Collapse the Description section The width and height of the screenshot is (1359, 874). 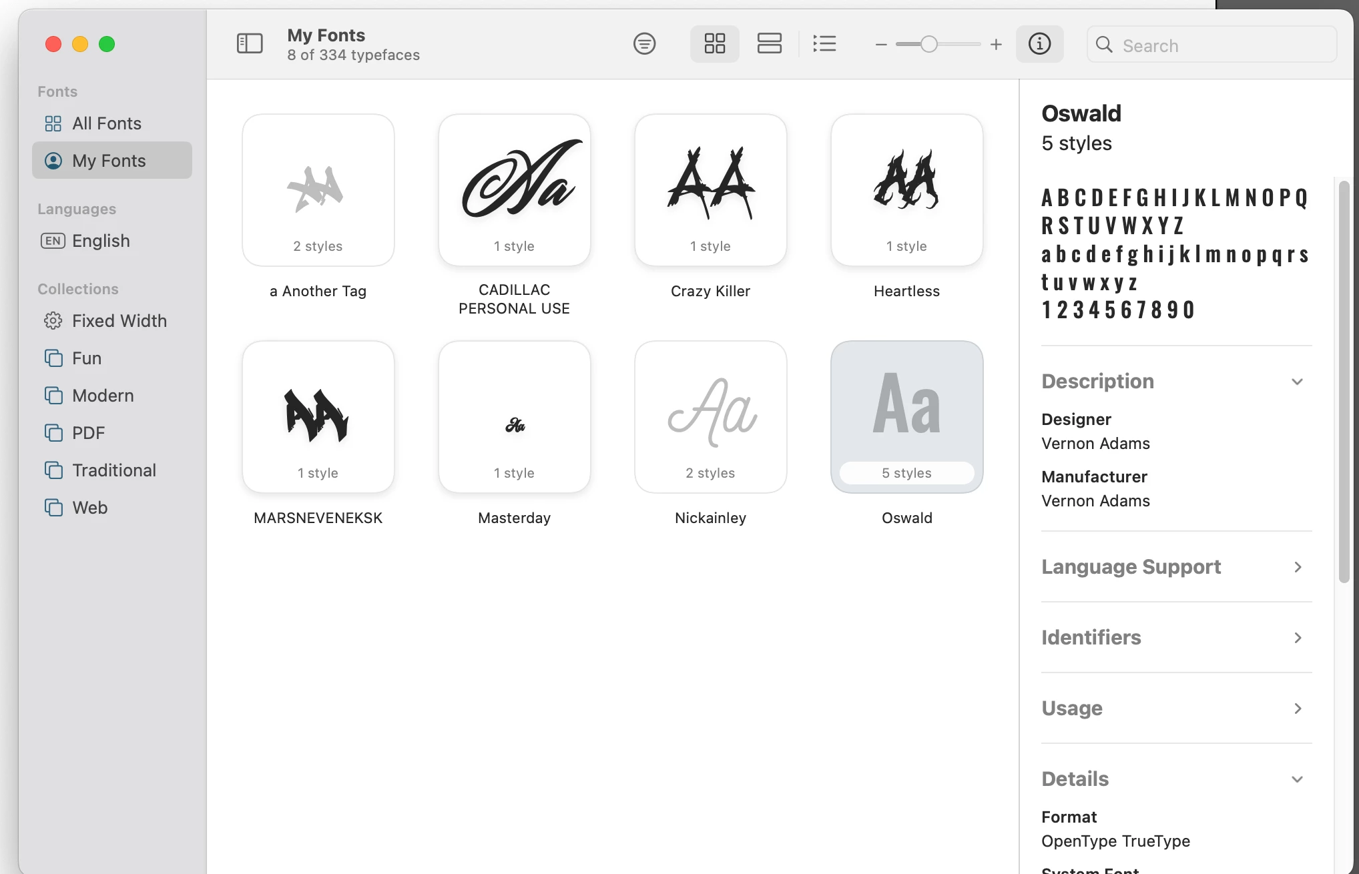(x=1297, y=382)
